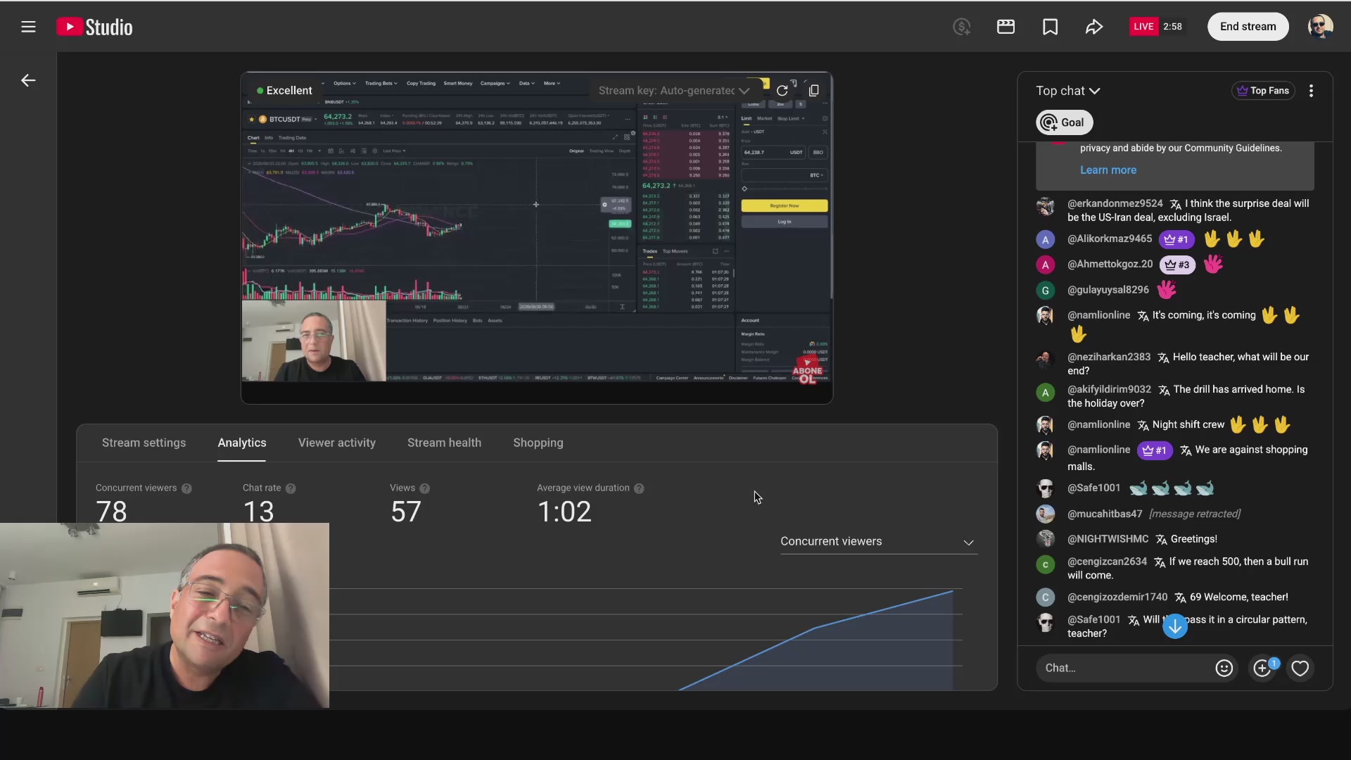Open the Concurrent viewers chart dropdown

[x=878, y=542]
